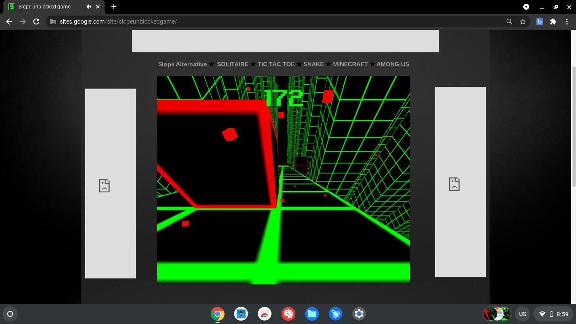The image size is (576, 324).
Task: Click the page's vertical scrollbar thumb
Action: (573, 127)
